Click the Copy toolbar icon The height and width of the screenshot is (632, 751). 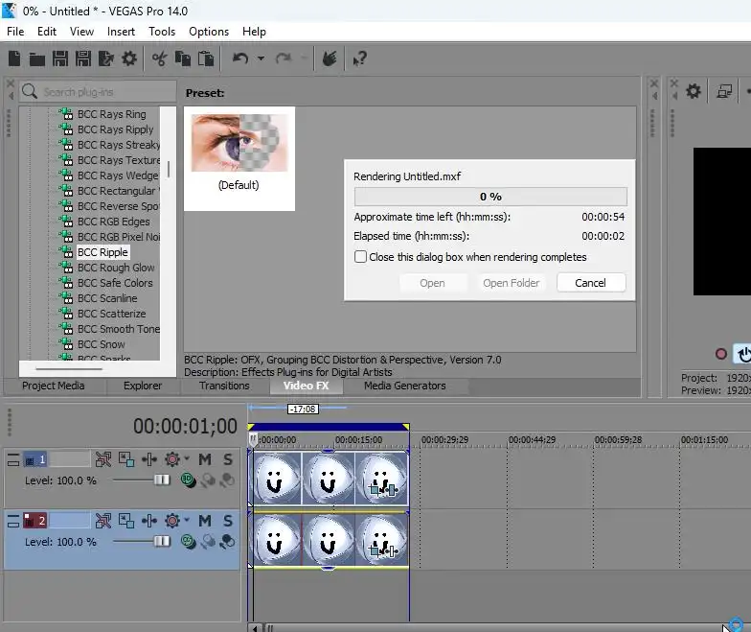coord(182,59)
